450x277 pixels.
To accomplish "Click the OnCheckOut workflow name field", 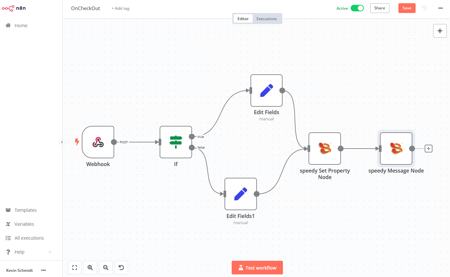I will (x=86, y=8).
